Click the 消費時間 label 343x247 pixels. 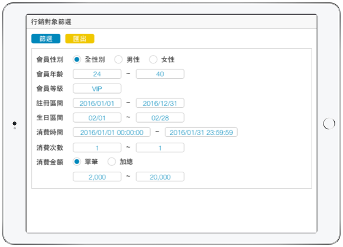(x=50, y=132)
